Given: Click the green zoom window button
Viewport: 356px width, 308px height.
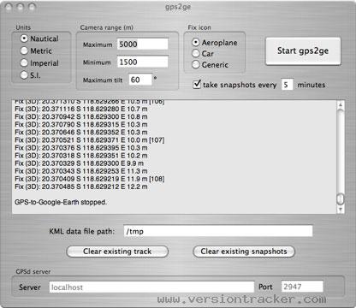Looking at the screenshot, I should click(x=32, y=7).
